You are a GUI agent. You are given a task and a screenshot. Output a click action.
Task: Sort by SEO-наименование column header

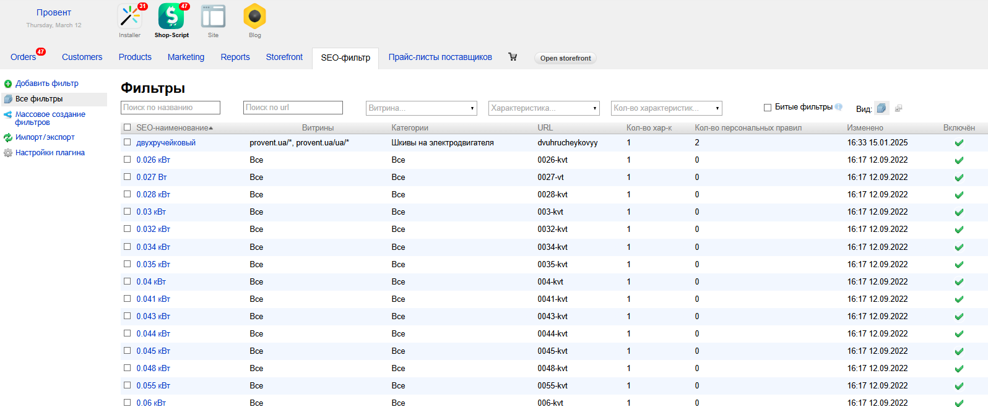pyautogui.click(x=173, y=128)
